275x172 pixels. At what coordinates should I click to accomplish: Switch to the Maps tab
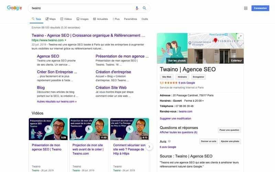coord(51,19)
